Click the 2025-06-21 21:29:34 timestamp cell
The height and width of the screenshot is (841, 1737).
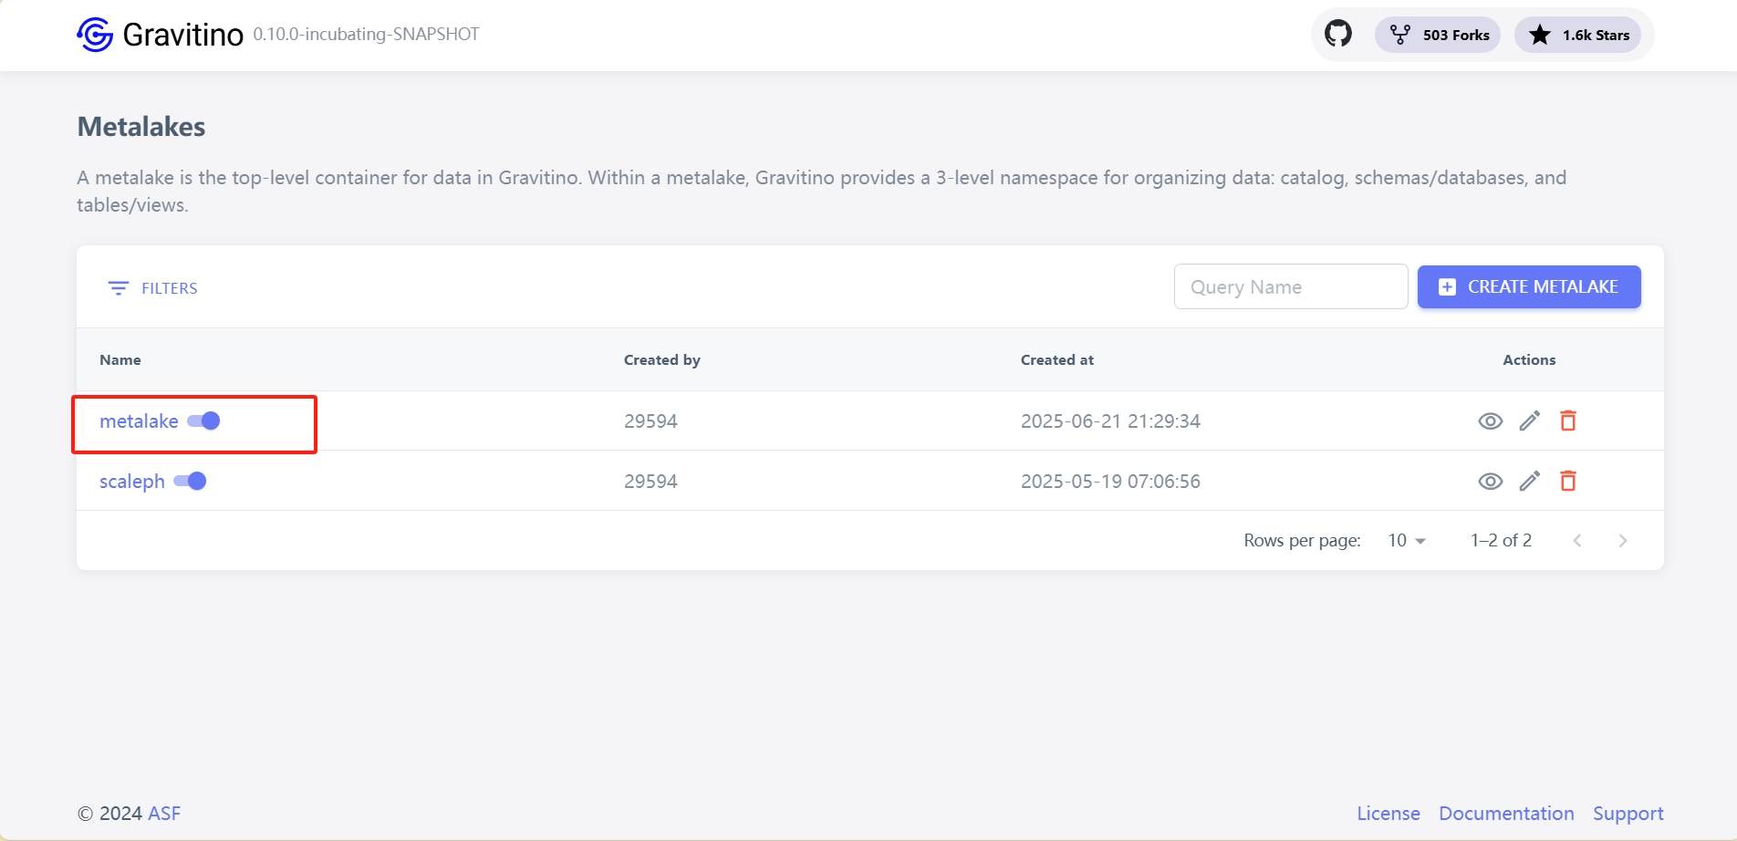pos(1110,421)
